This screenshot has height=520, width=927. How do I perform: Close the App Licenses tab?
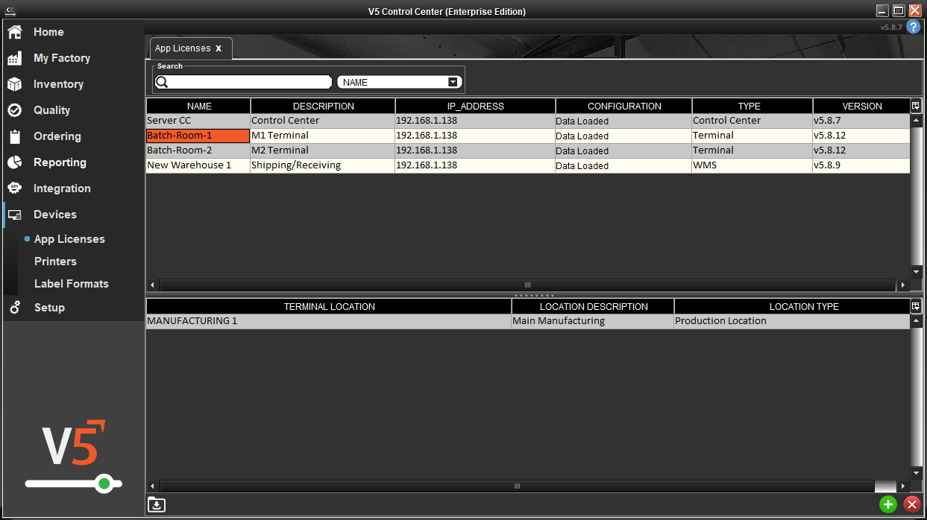click(x=219, y=48)
